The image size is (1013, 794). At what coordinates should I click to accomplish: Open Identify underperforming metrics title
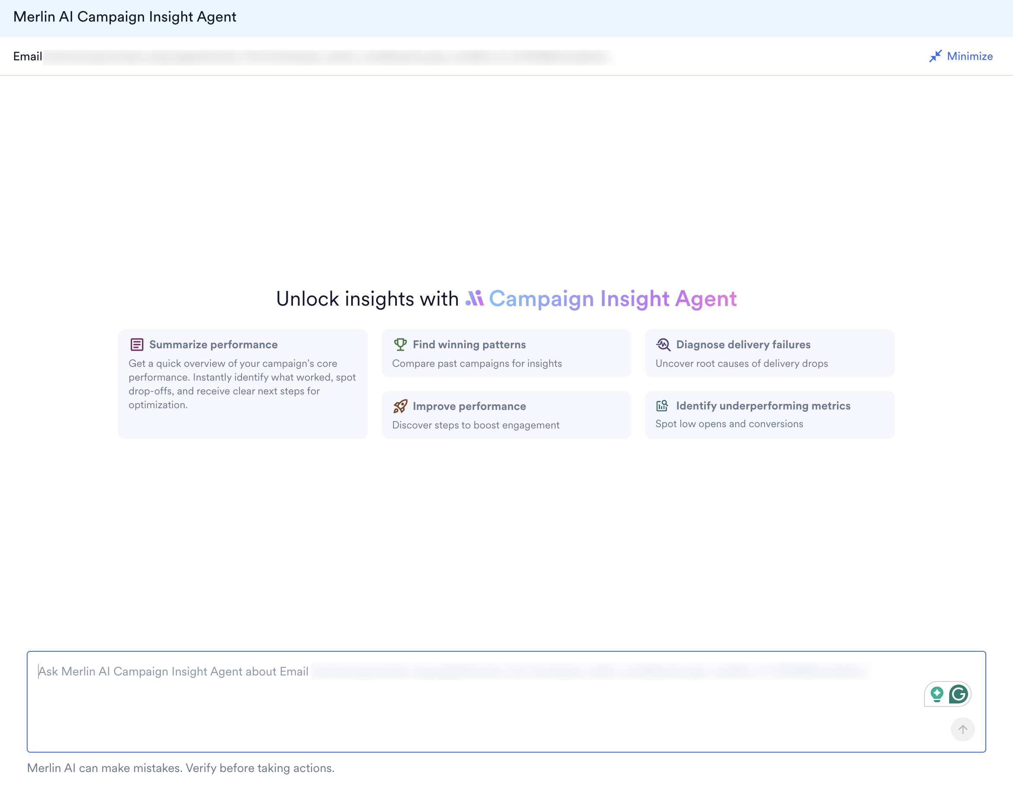[763, 406]
